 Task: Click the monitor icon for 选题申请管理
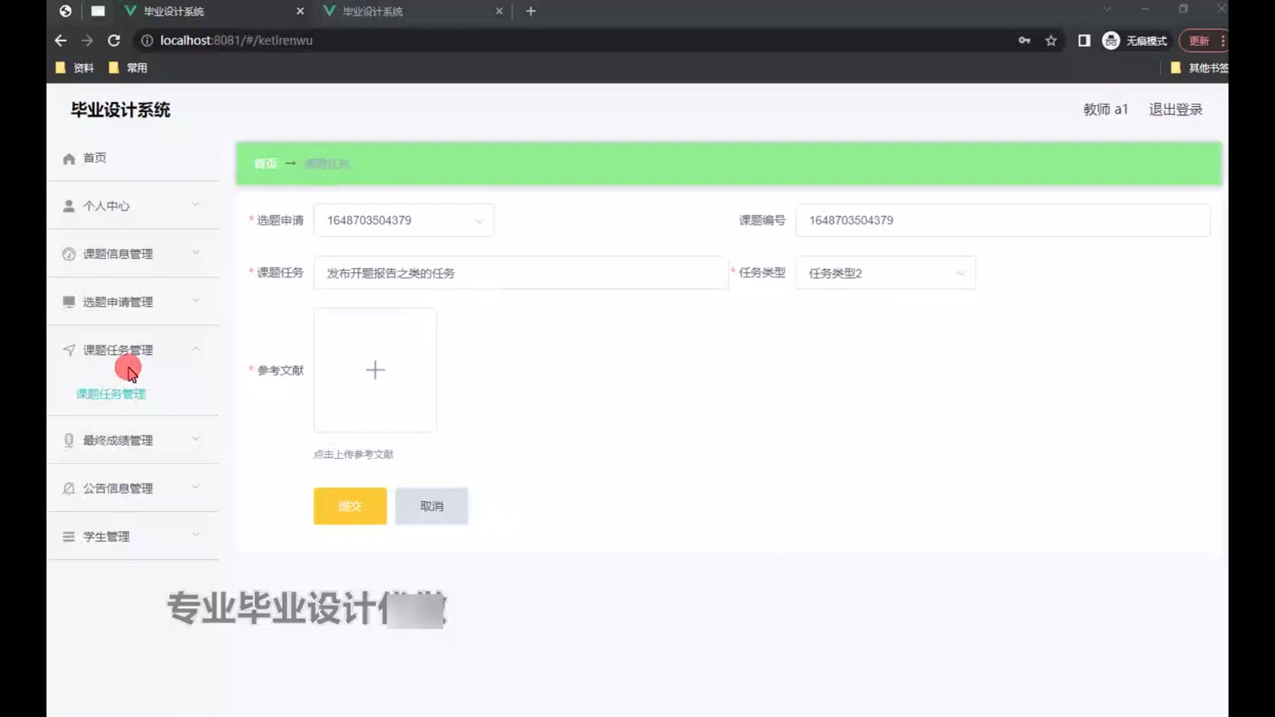pos(68,302)
